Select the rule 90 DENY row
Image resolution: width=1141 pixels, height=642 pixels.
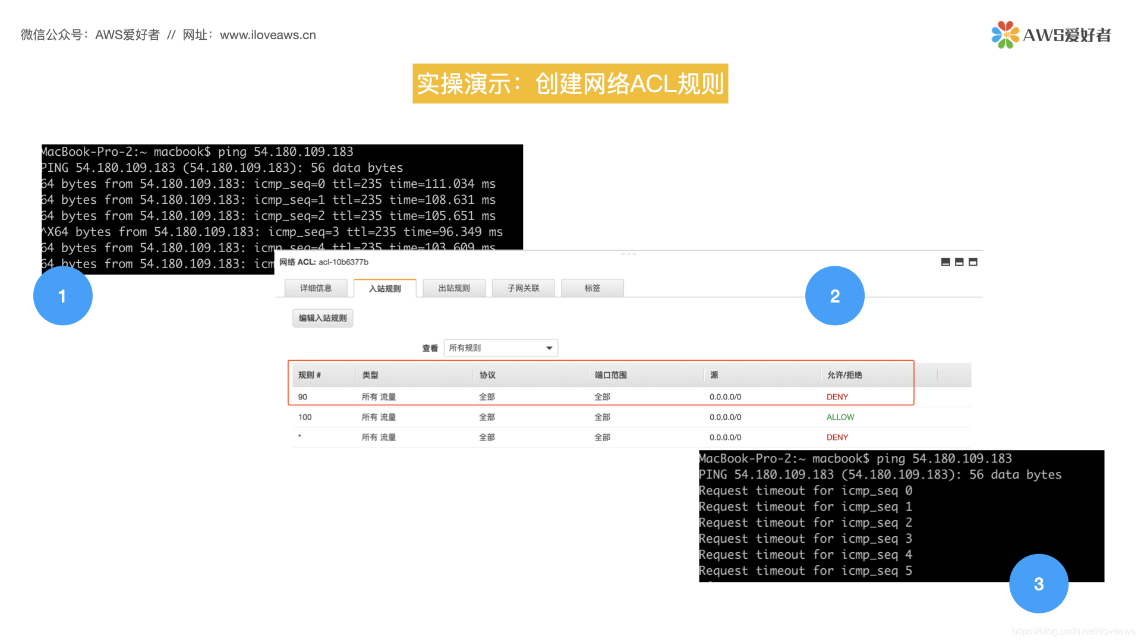tap(600, 396)
